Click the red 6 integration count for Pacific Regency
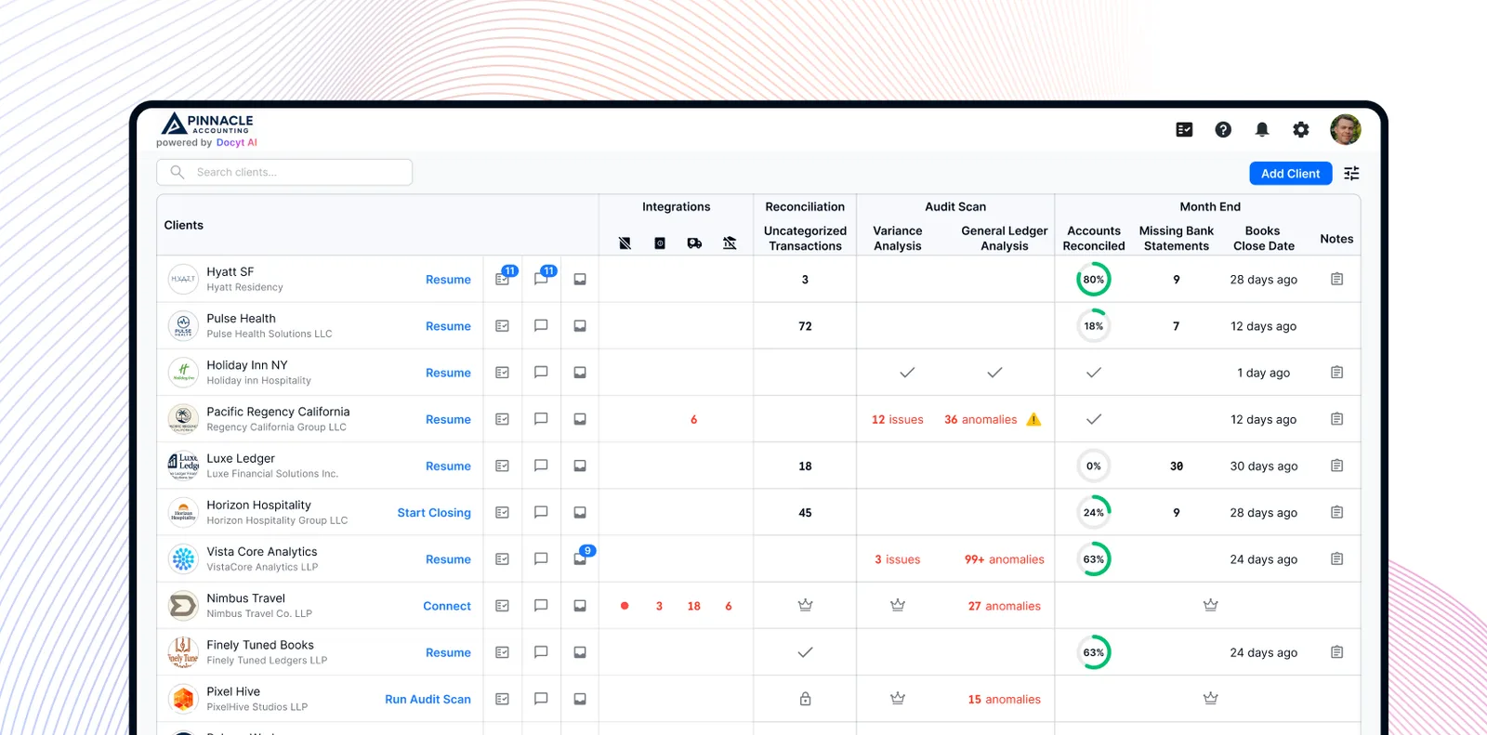This screenshot has width=1487, height=735. [693, 420]
